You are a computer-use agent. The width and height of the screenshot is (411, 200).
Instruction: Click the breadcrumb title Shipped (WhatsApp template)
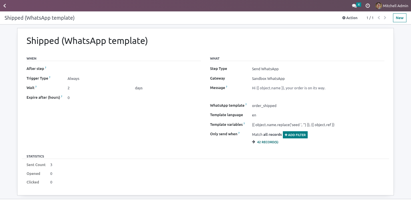coord(39,18)
